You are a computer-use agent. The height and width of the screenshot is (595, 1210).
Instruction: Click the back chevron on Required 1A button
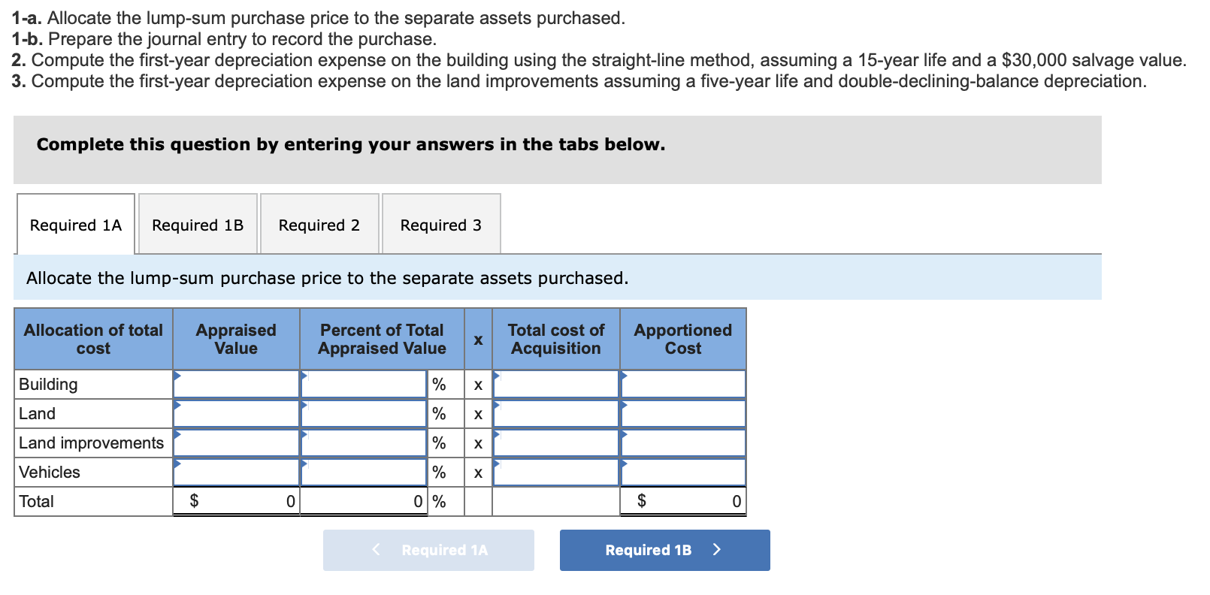(x=376, y=549)
